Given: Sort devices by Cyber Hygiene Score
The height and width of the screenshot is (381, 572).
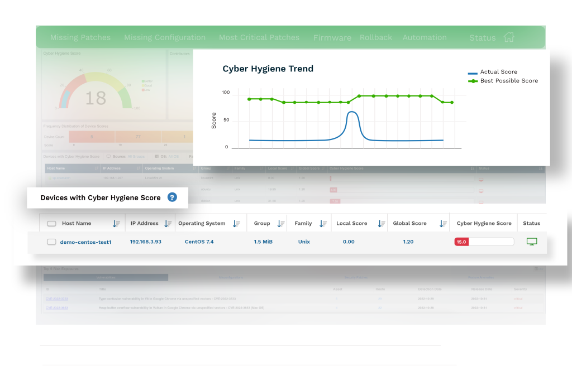Looking at the screenshot, I should pos(483,223).
